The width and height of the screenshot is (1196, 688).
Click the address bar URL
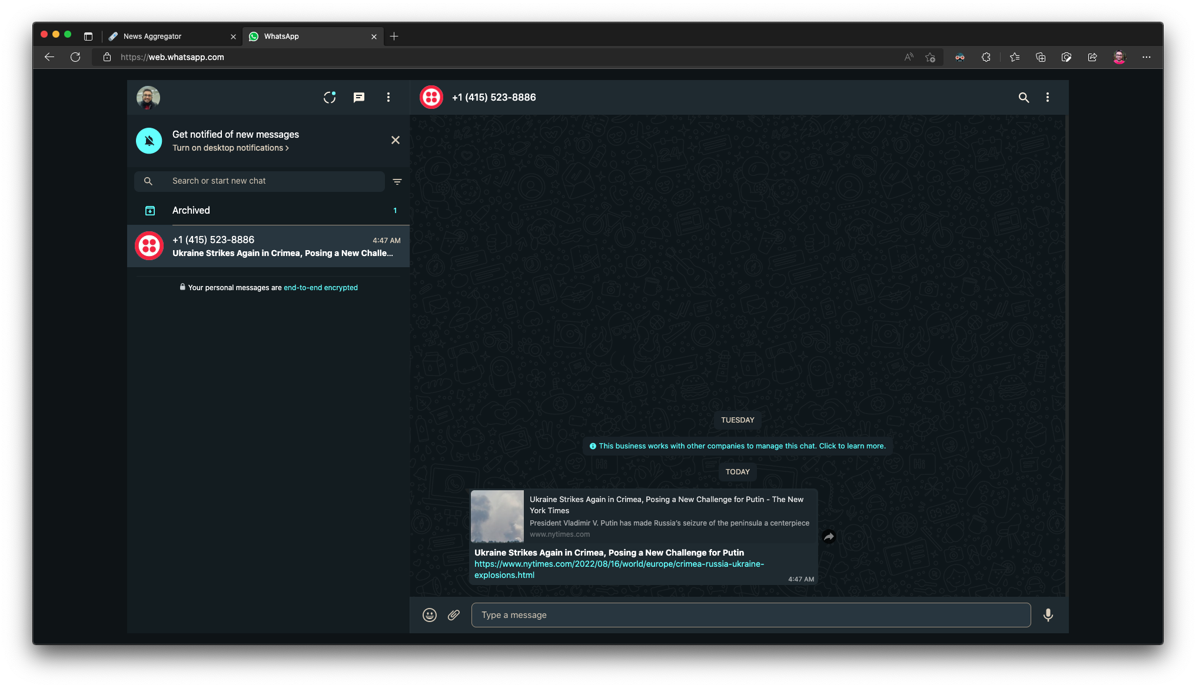(x=172, y=57)
